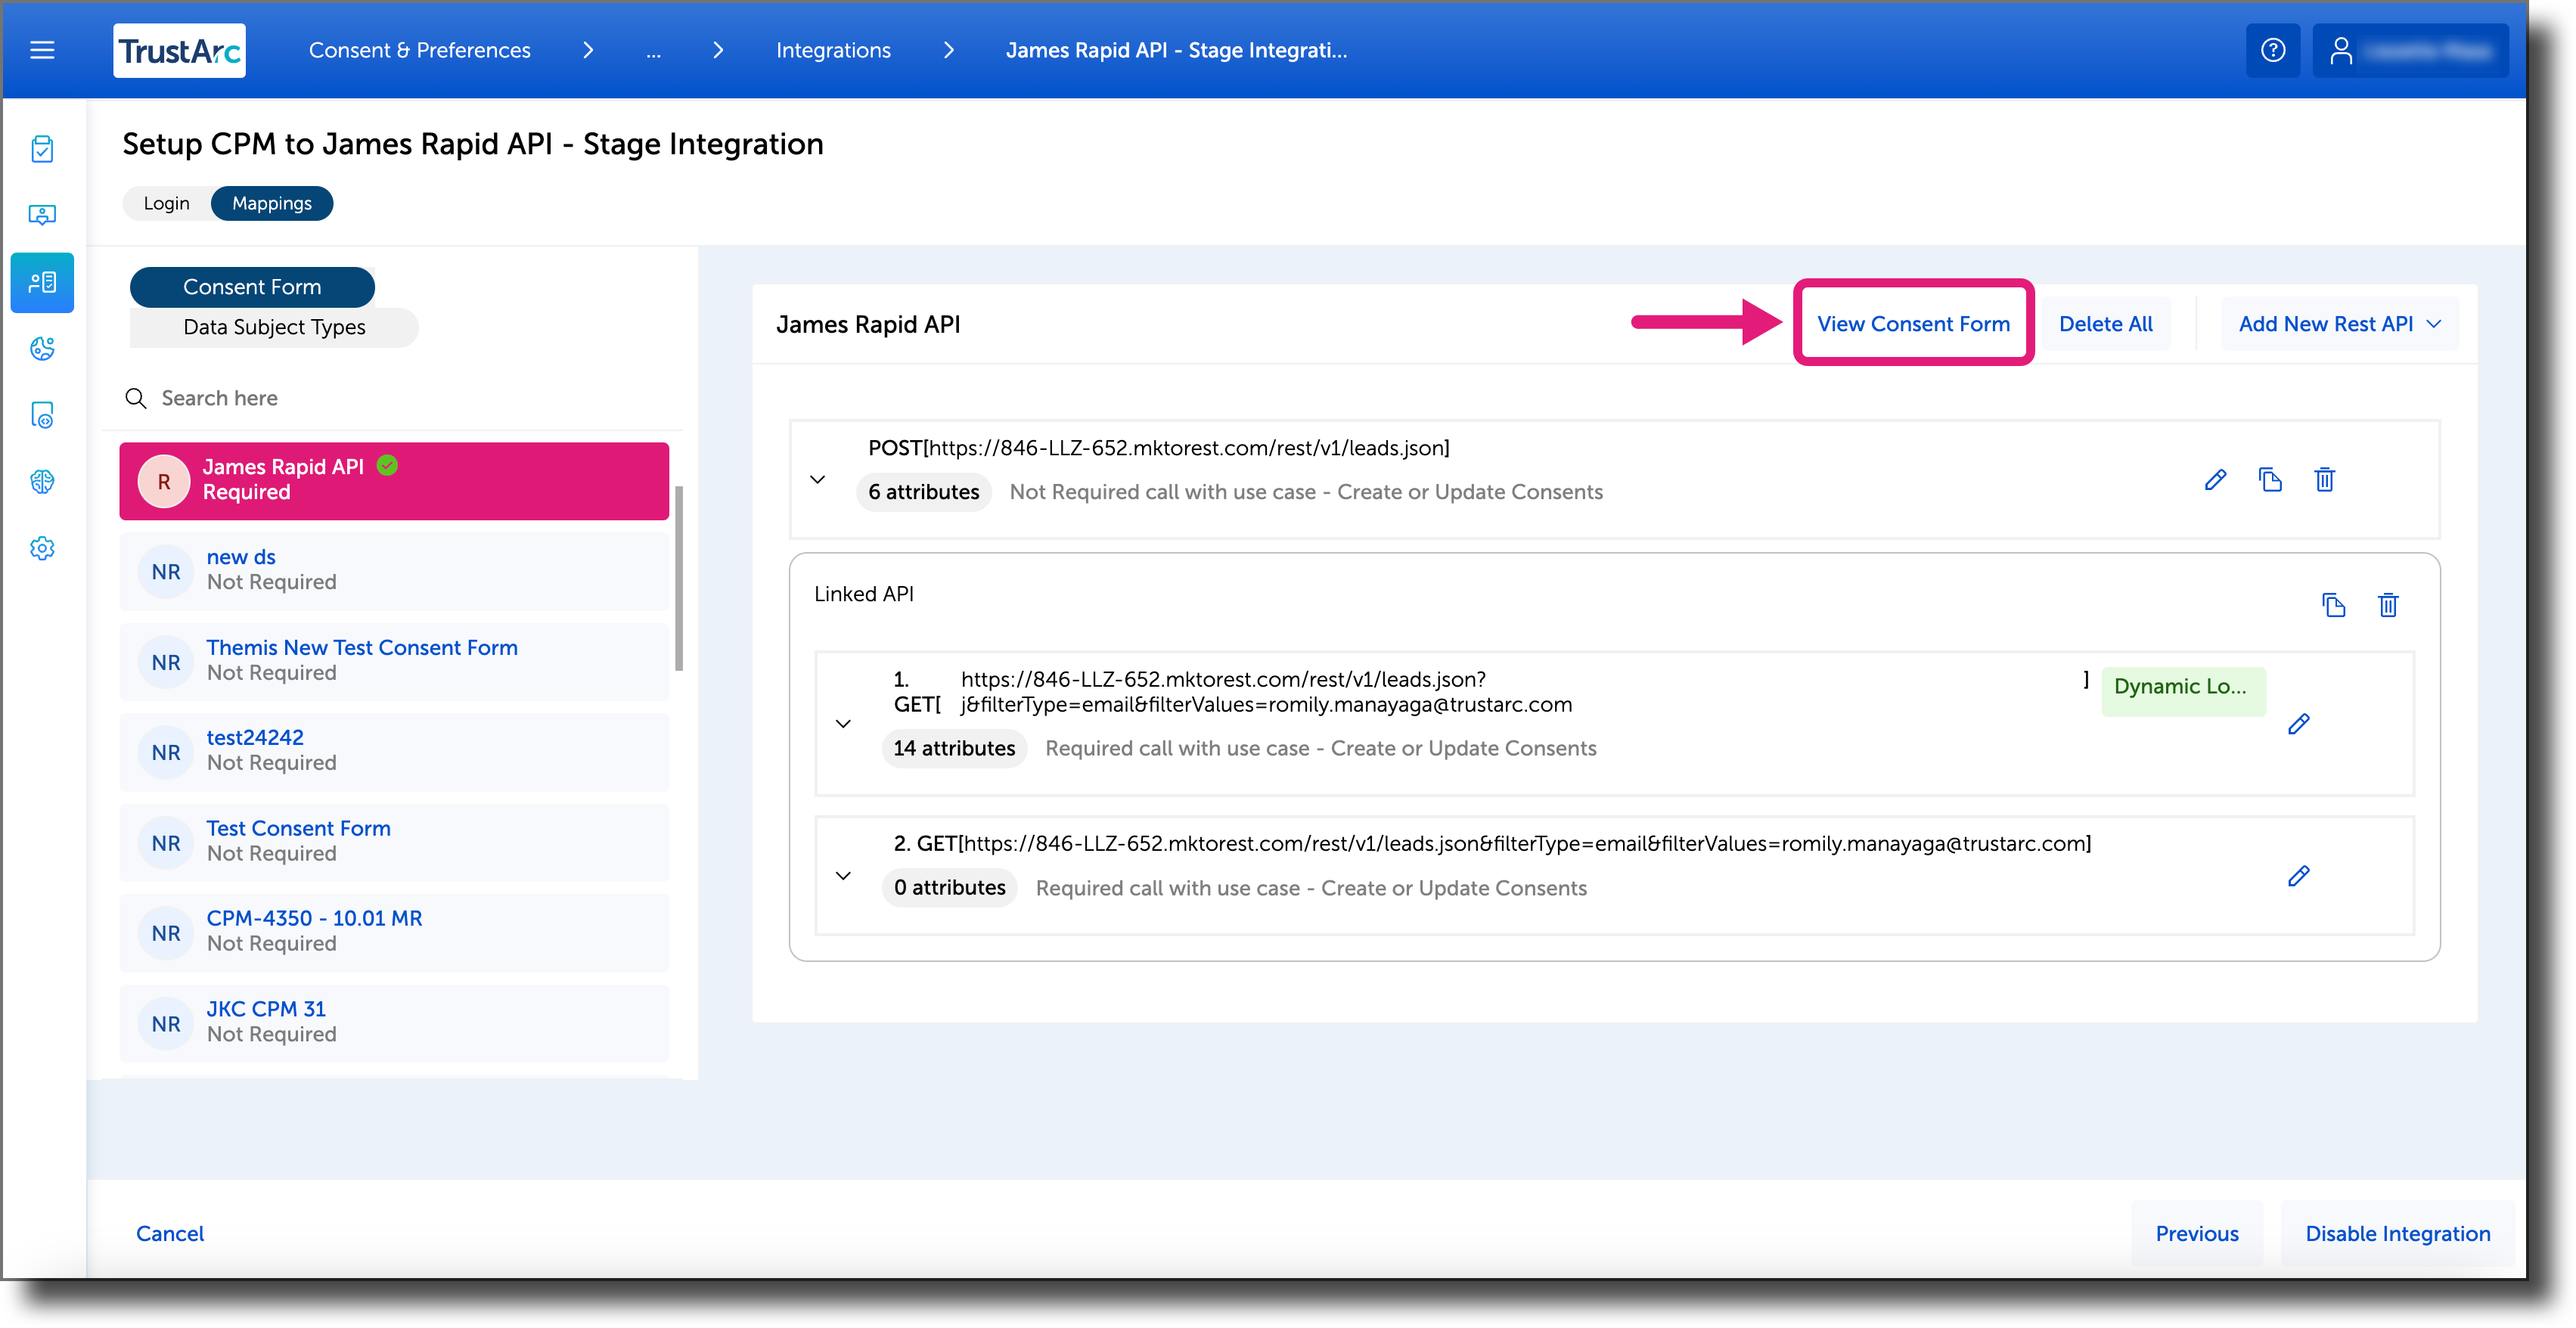The width and height of the screenshot is (2576, 1328).
Task: Open the monitor user sidebar icon
Action: 42,215
